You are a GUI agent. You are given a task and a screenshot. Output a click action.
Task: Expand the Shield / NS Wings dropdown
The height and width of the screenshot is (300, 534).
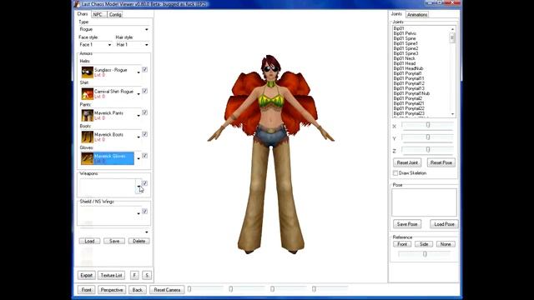point(139,213)
